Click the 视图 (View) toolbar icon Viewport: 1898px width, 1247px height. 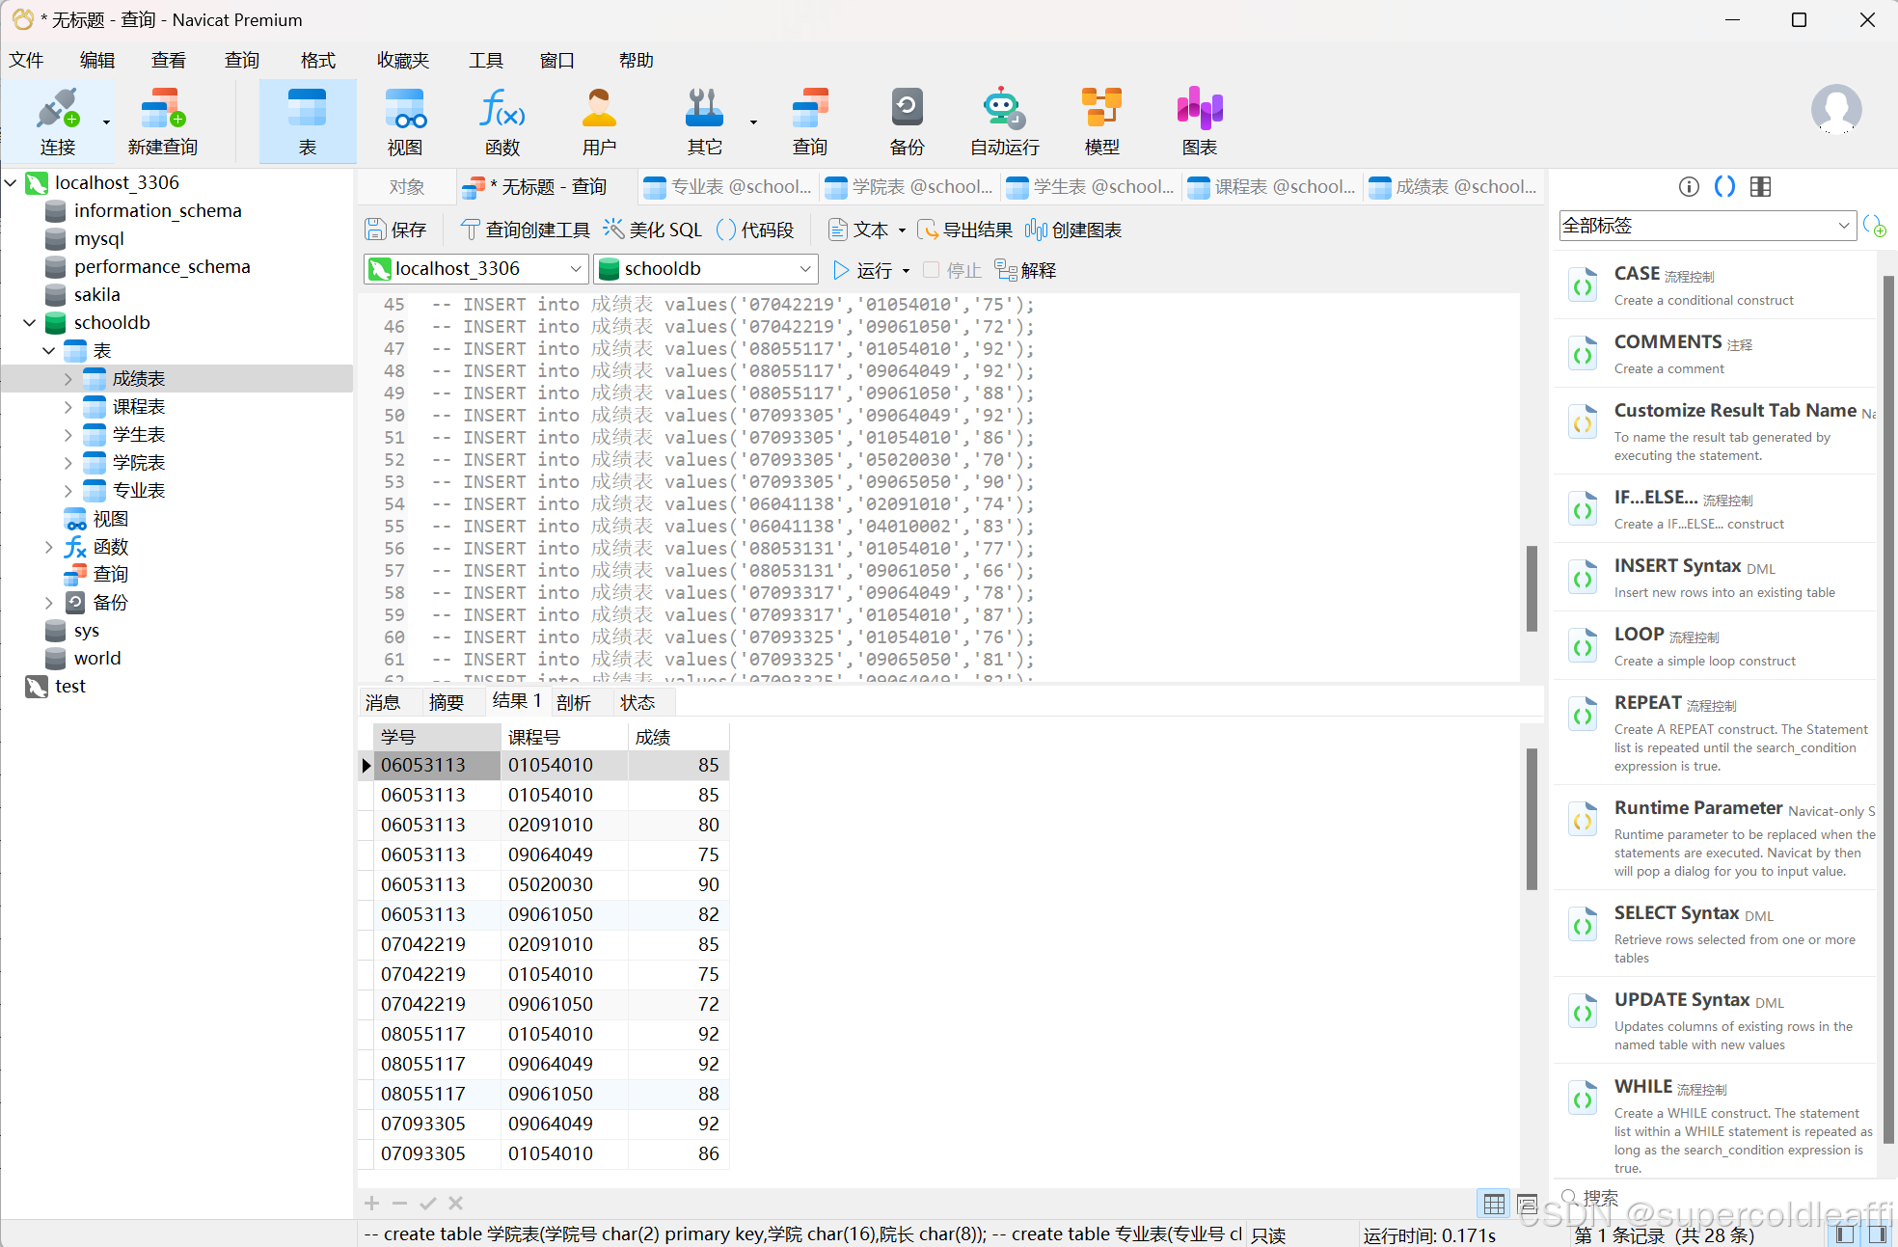pos(405,121)
